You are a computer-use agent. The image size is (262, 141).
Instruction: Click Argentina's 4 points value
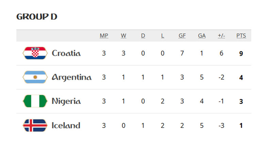[241, 77]
